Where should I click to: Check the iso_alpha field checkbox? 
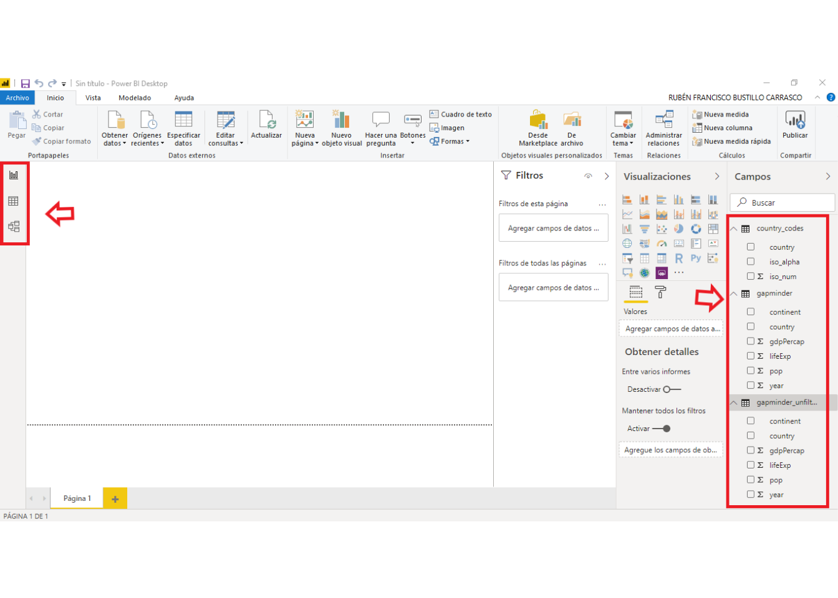tap(751, 262)
